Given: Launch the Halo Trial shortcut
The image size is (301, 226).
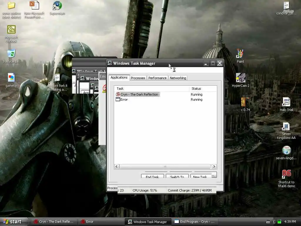Looking at the screenshot, I should tap(286, 102).
